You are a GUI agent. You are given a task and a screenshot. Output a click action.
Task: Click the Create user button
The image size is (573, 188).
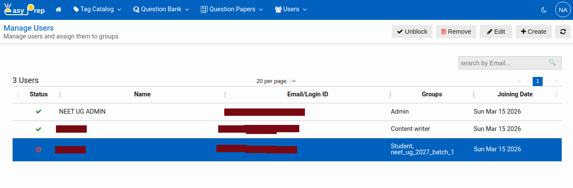click(534, 32)
